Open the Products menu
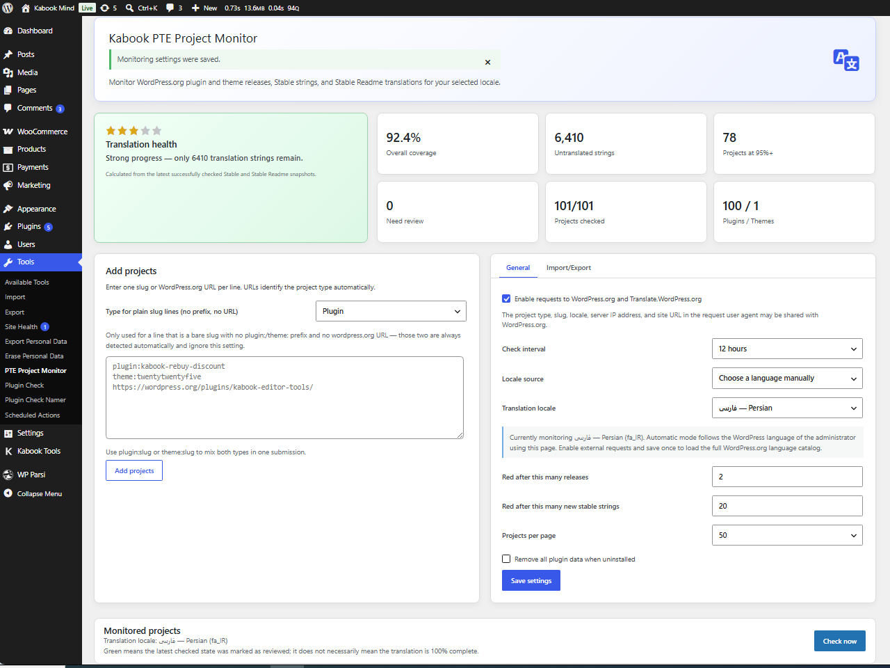Image resolution: width=890 pixels, height=668 pixels. (x=41, y=149)
